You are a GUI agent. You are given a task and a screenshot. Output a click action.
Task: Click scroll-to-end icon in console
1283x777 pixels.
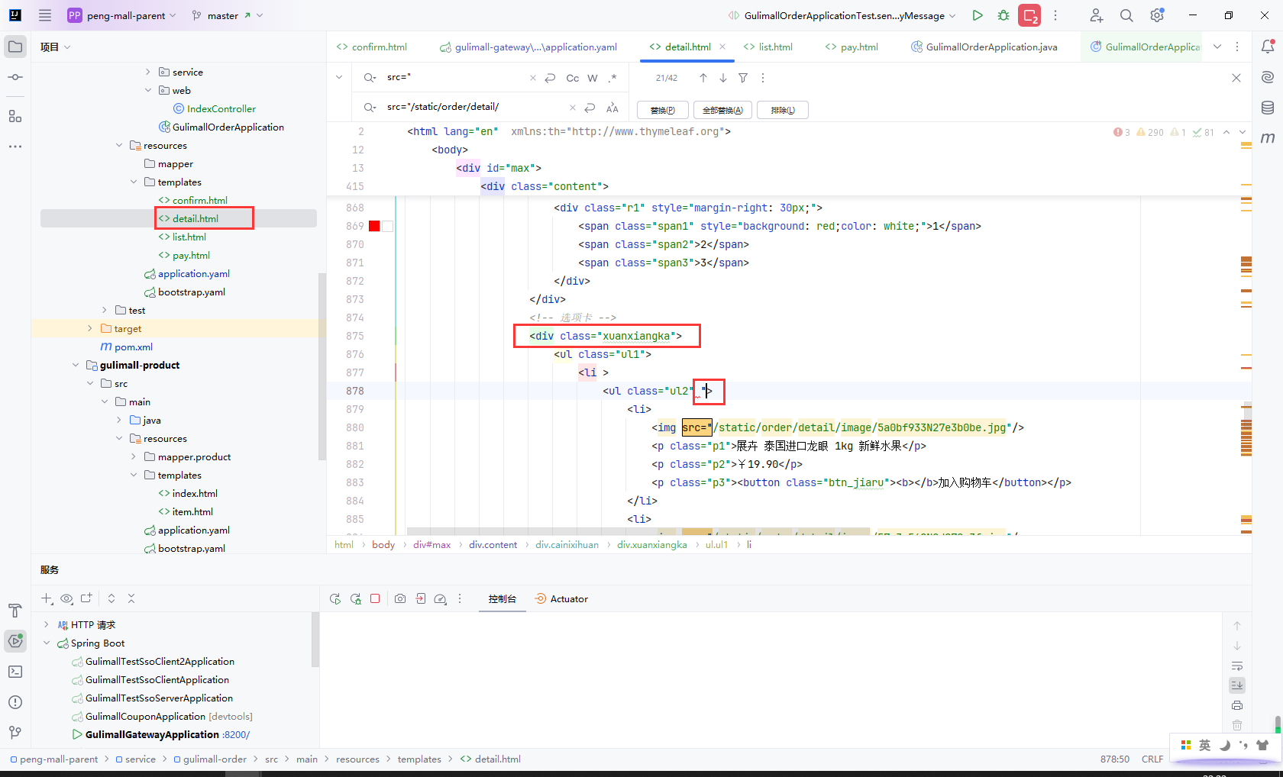1237,685
